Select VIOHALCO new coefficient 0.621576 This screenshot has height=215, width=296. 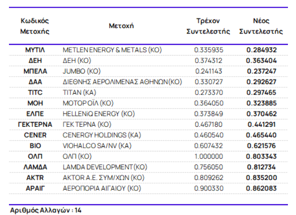tap(261, 146)
